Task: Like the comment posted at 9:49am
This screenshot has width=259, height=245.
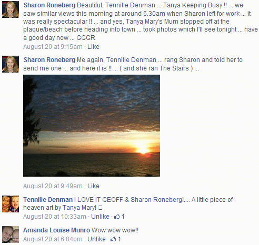Action: pos(93,186)
